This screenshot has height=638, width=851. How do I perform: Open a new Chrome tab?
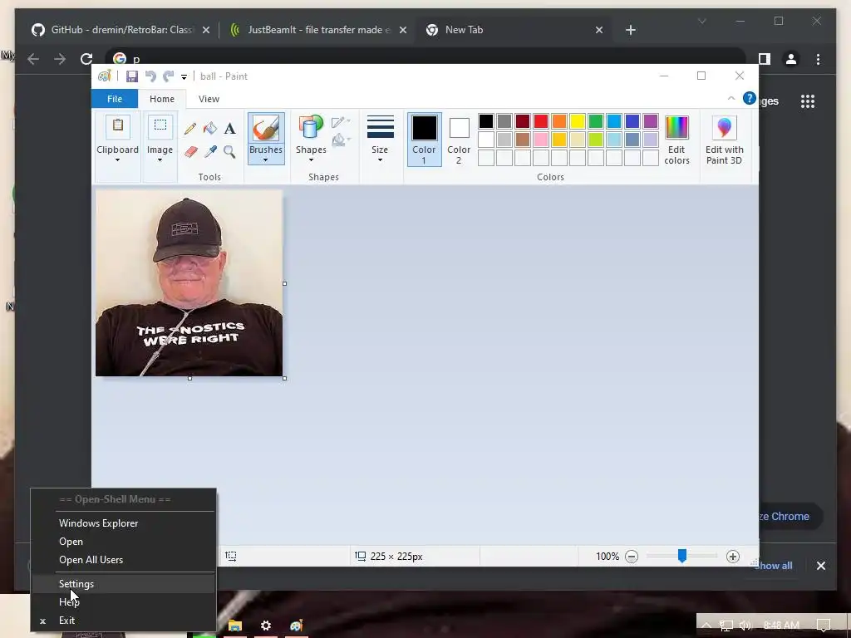pyautogui.click(x=630, y=30)
